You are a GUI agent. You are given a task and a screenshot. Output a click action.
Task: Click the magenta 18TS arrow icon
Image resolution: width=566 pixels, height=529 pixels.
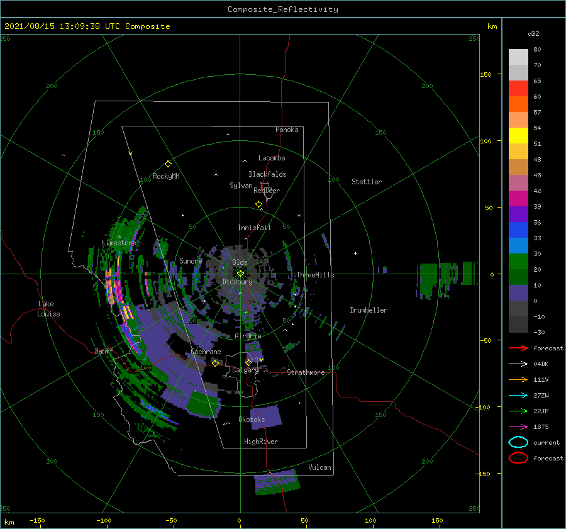518,427
